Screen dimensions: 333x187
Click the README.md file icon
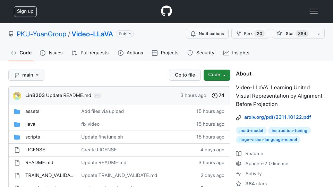coord(17,163)
